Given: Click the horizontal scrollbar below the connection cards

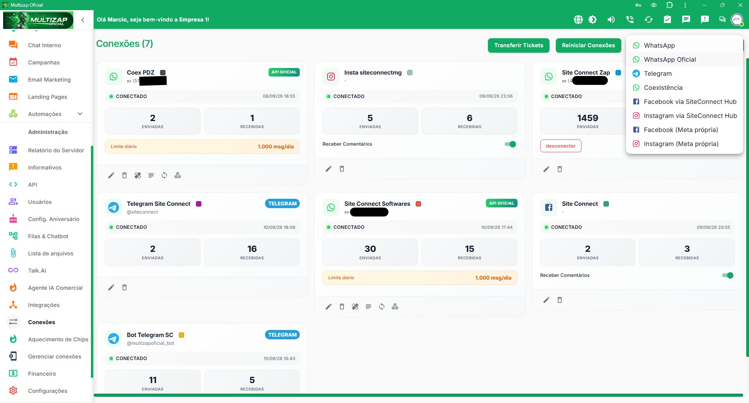Looking at the screenshot, I should (418, 395).
